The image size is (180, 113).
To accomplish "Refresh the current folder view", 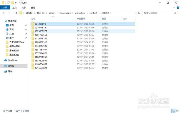I will [x=139, y=13].
